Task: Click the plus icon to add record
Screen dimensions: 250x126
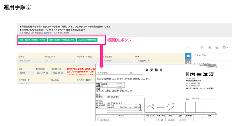Action: (202, 47)
